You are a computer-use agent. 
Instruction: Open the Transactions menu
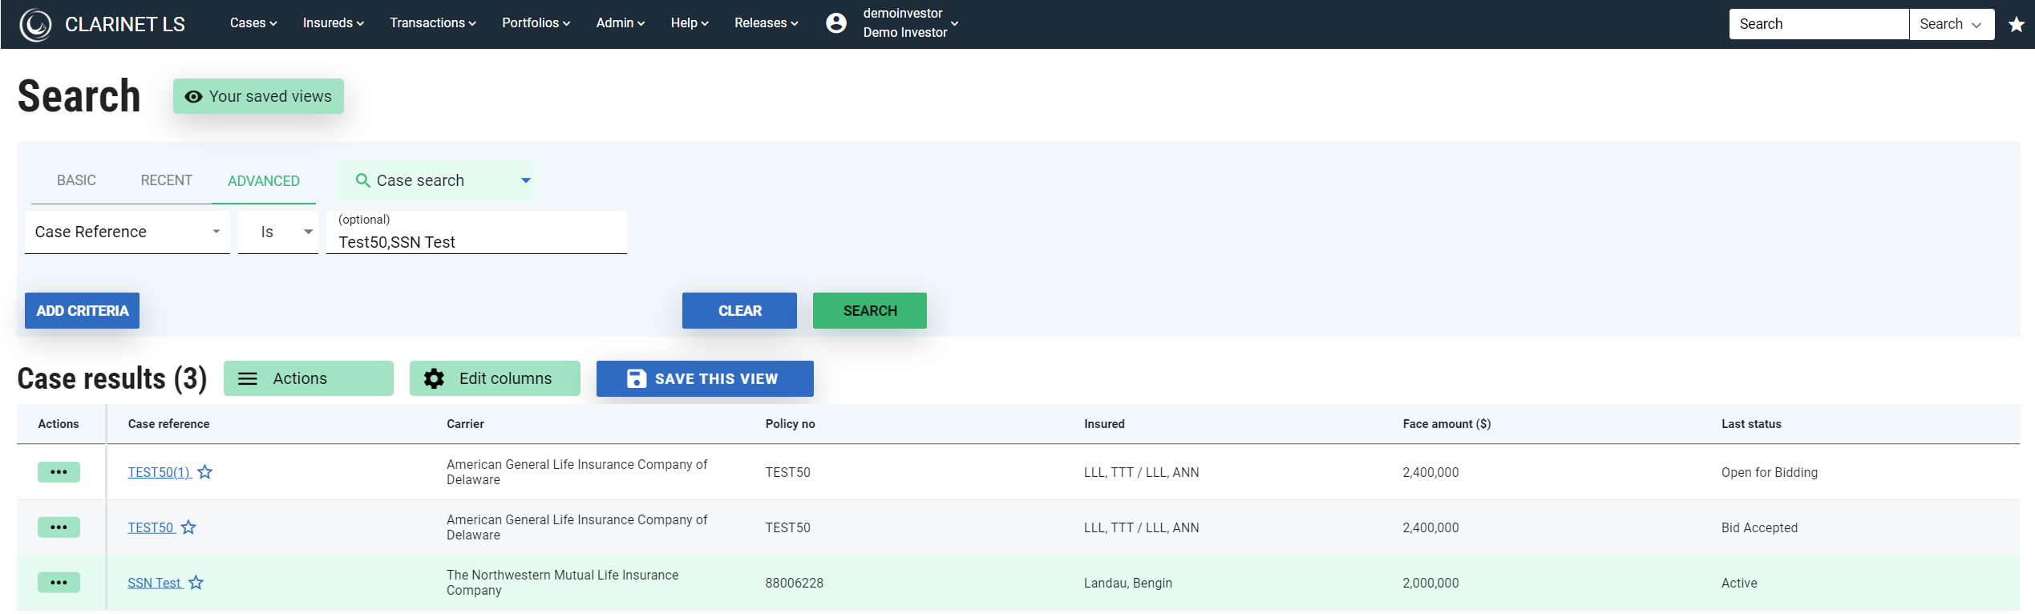(x=433, y=23)
